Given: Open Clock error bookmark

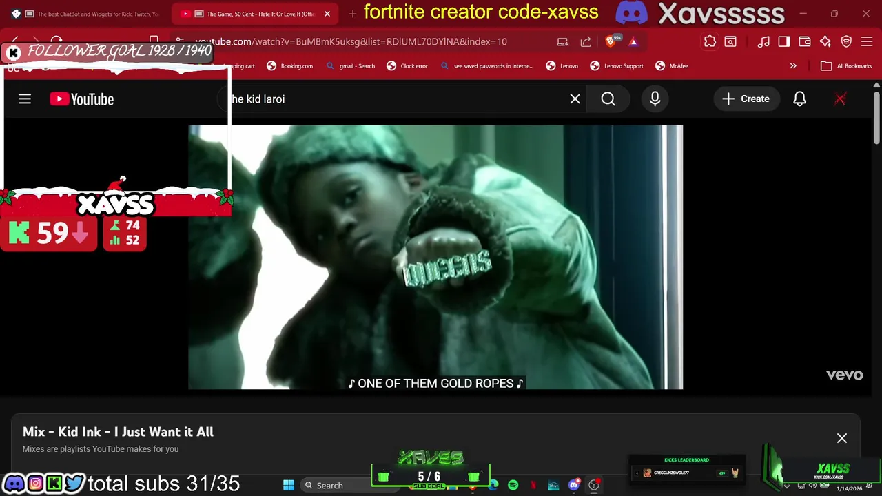Looking at the screenshot, I should click(407, 66).
